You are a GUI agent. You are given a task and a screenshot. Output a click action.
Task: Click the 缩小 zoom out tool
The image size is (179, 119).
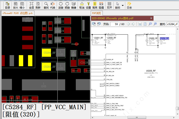[x=22, y=5]
